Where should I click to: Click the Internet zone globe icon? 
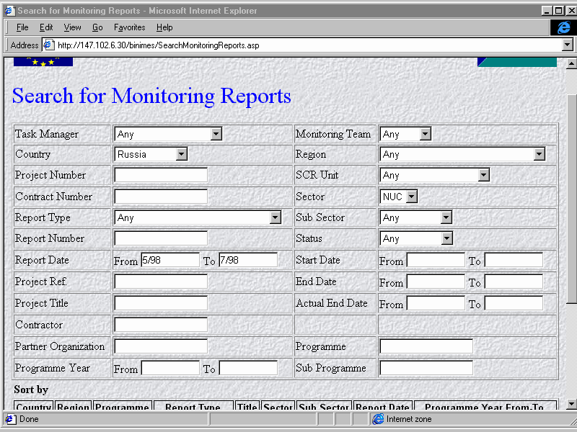tap(378, 419)
